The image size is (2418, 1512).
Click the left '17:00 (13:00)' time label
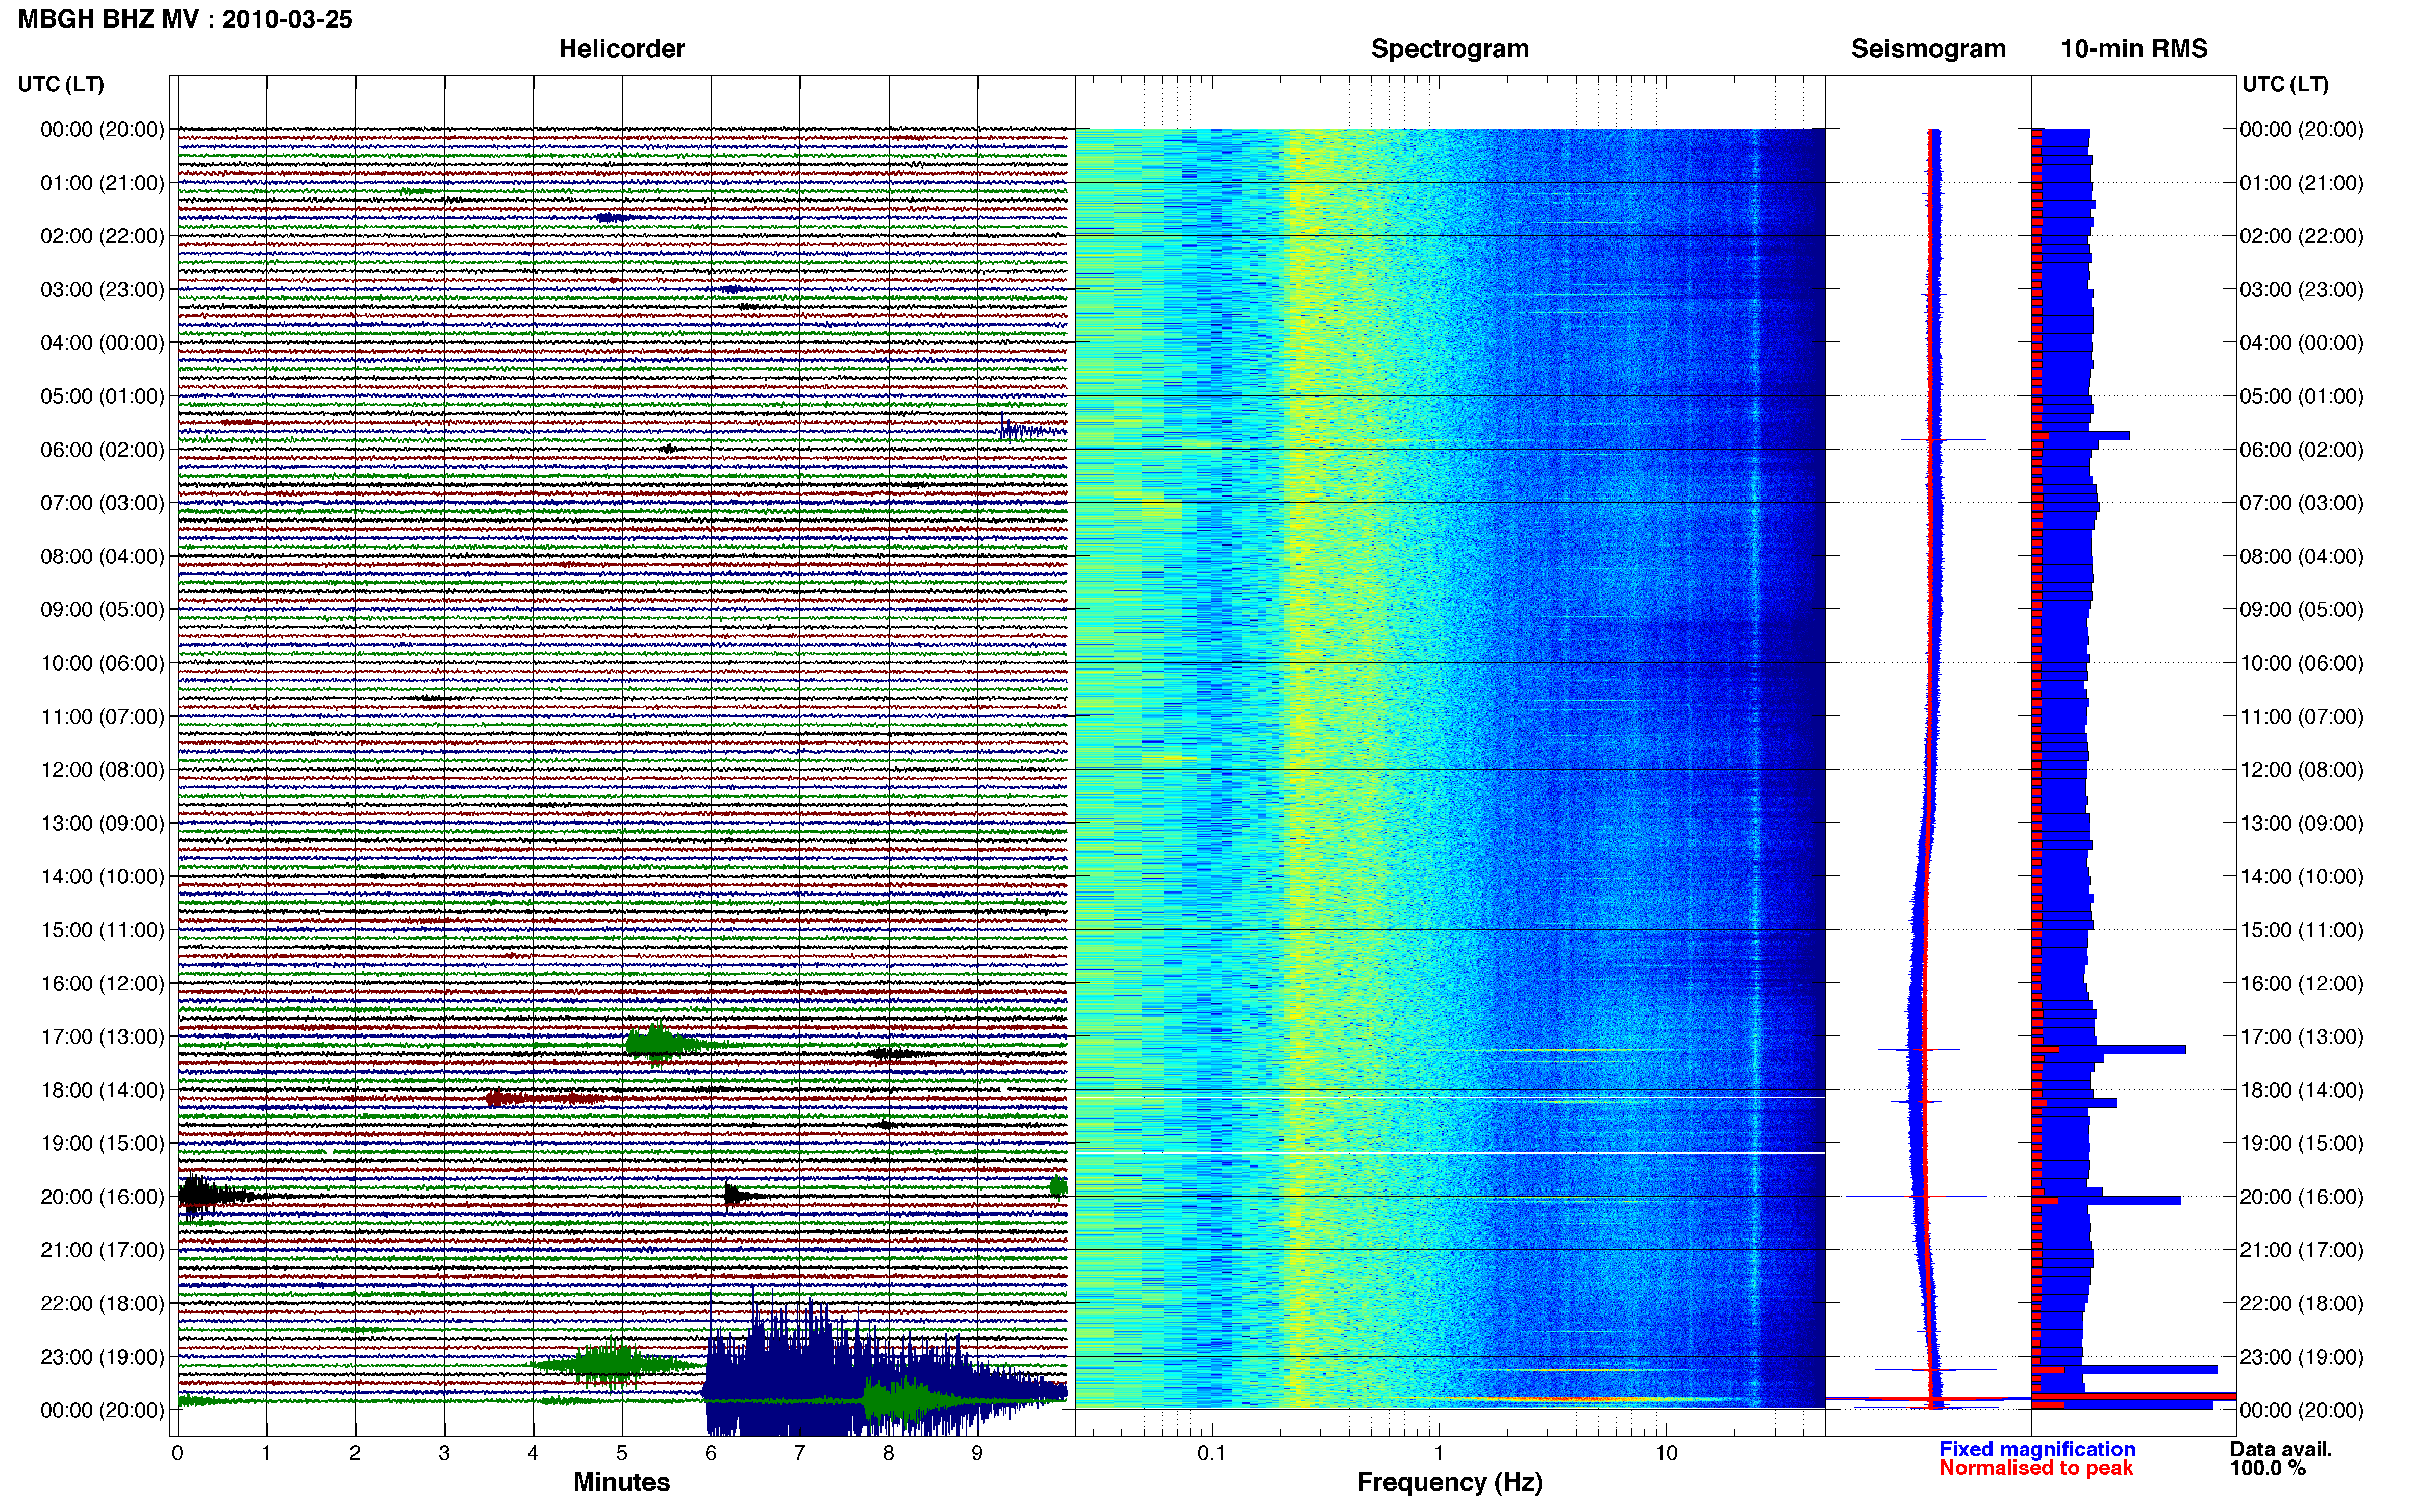click(102, 1037)
